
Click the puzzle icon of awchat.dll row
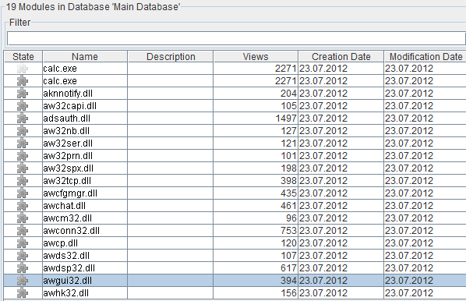click(x=23, y=206)
